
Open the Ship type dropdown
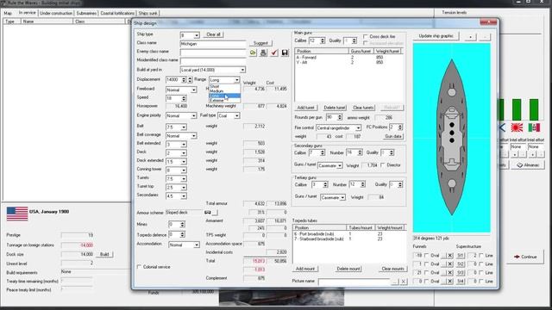click(197, 35)
